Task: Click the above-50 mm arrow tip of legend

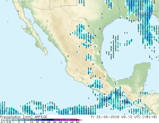Action: click(79, 120)
